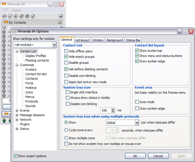Select Icons in the options tree

click(x=29, y=92)
